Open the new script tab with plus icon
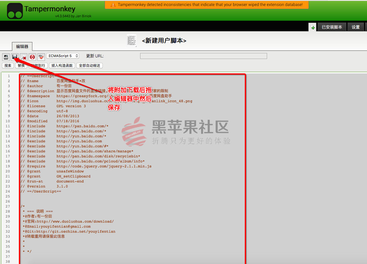 (312, 27)
